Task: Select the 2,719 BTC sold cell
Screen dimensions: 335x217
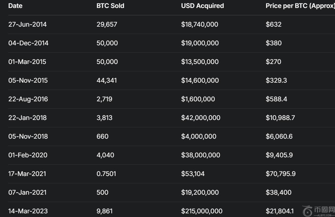Action: 104,99
